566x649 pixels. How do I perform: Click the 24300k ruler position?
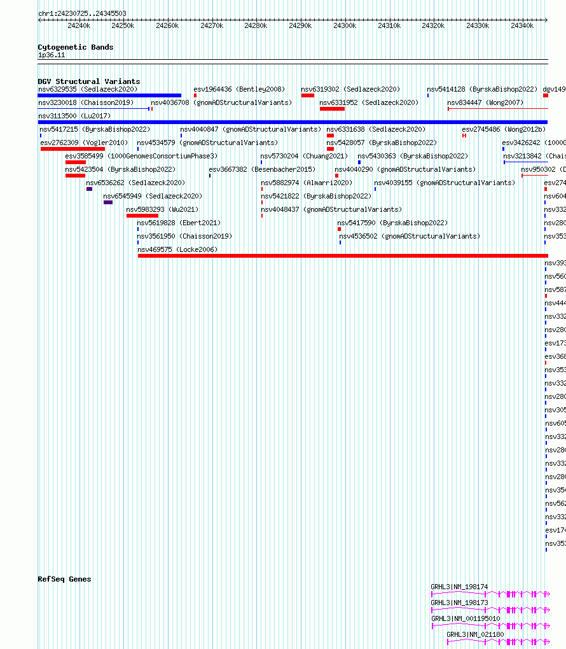(x=345, y=25)
